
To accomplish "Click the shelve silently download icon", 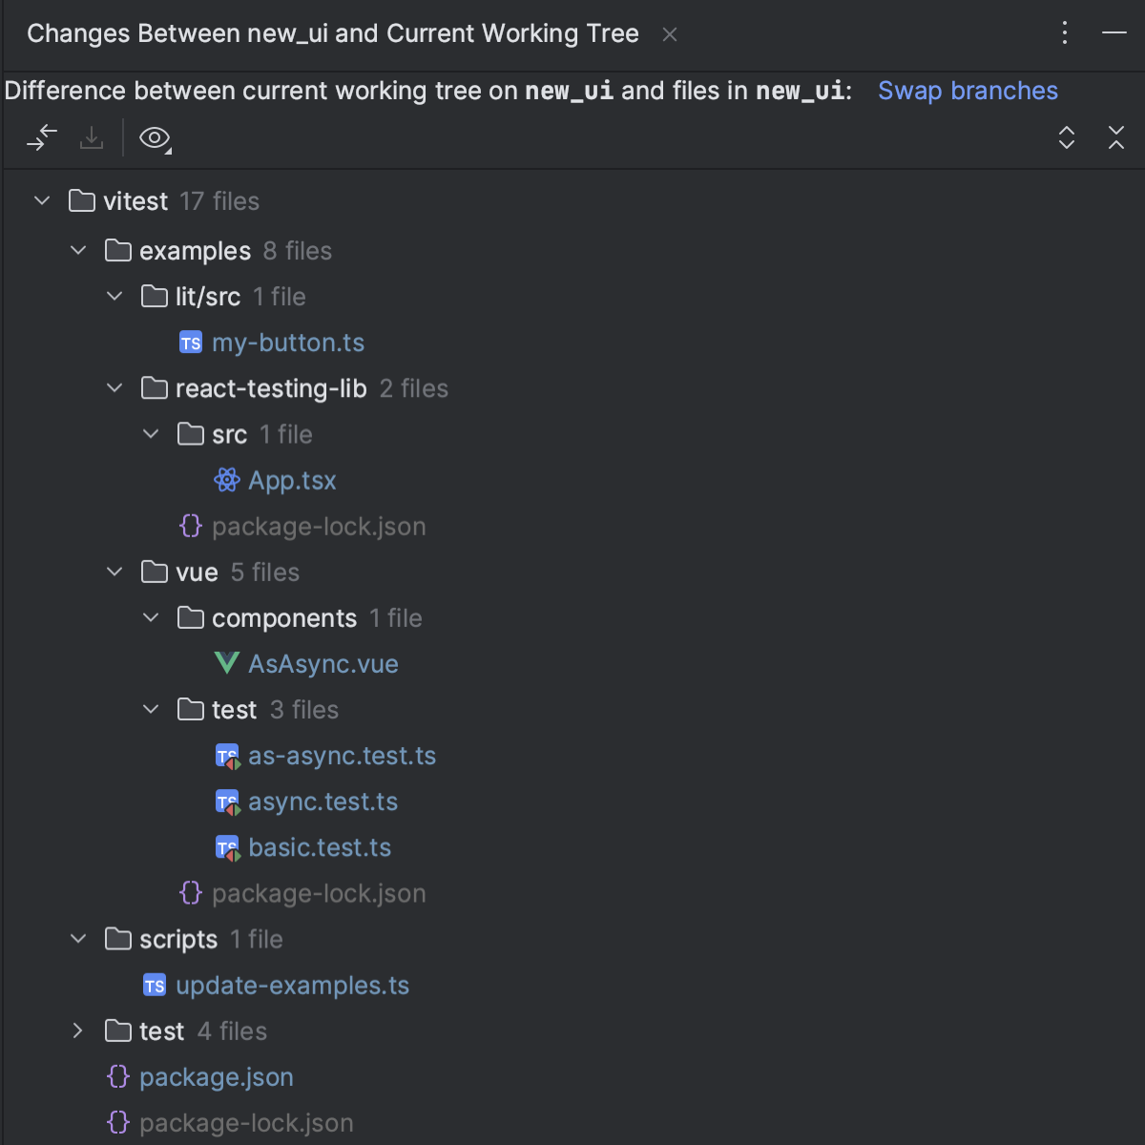I will pyautogui.click(x=92, y=138).
